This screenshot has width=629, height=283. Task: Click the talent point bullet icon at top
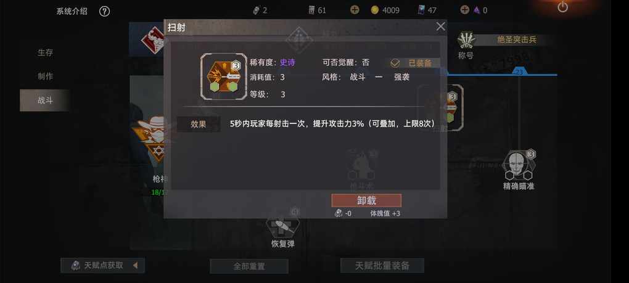pyautogui.click(x=257, y=10)
